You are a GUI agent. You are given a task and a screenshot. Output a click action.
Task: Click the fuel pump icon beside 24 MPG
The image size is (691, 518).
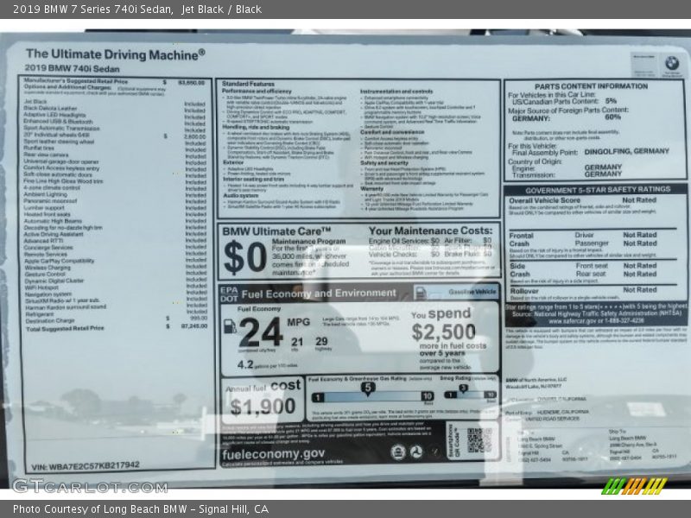click(x=230, y=326)
